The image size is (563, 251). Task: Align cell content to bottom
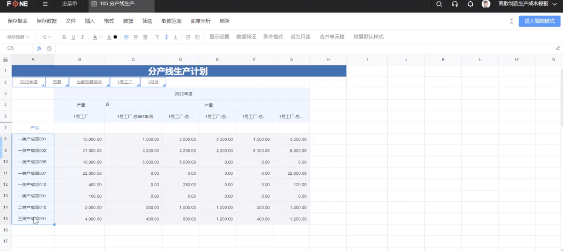[x=176, y=37]
